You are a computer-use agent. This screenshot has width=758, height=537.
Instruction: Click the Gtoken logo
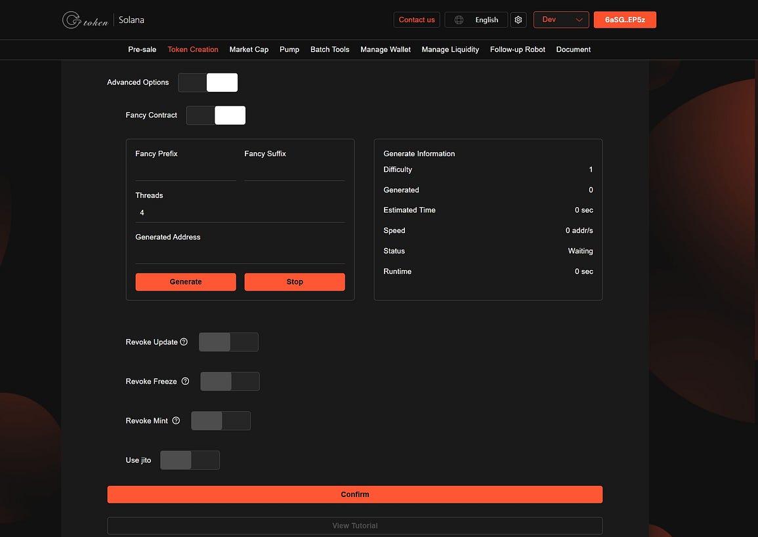tap(85, 20)
